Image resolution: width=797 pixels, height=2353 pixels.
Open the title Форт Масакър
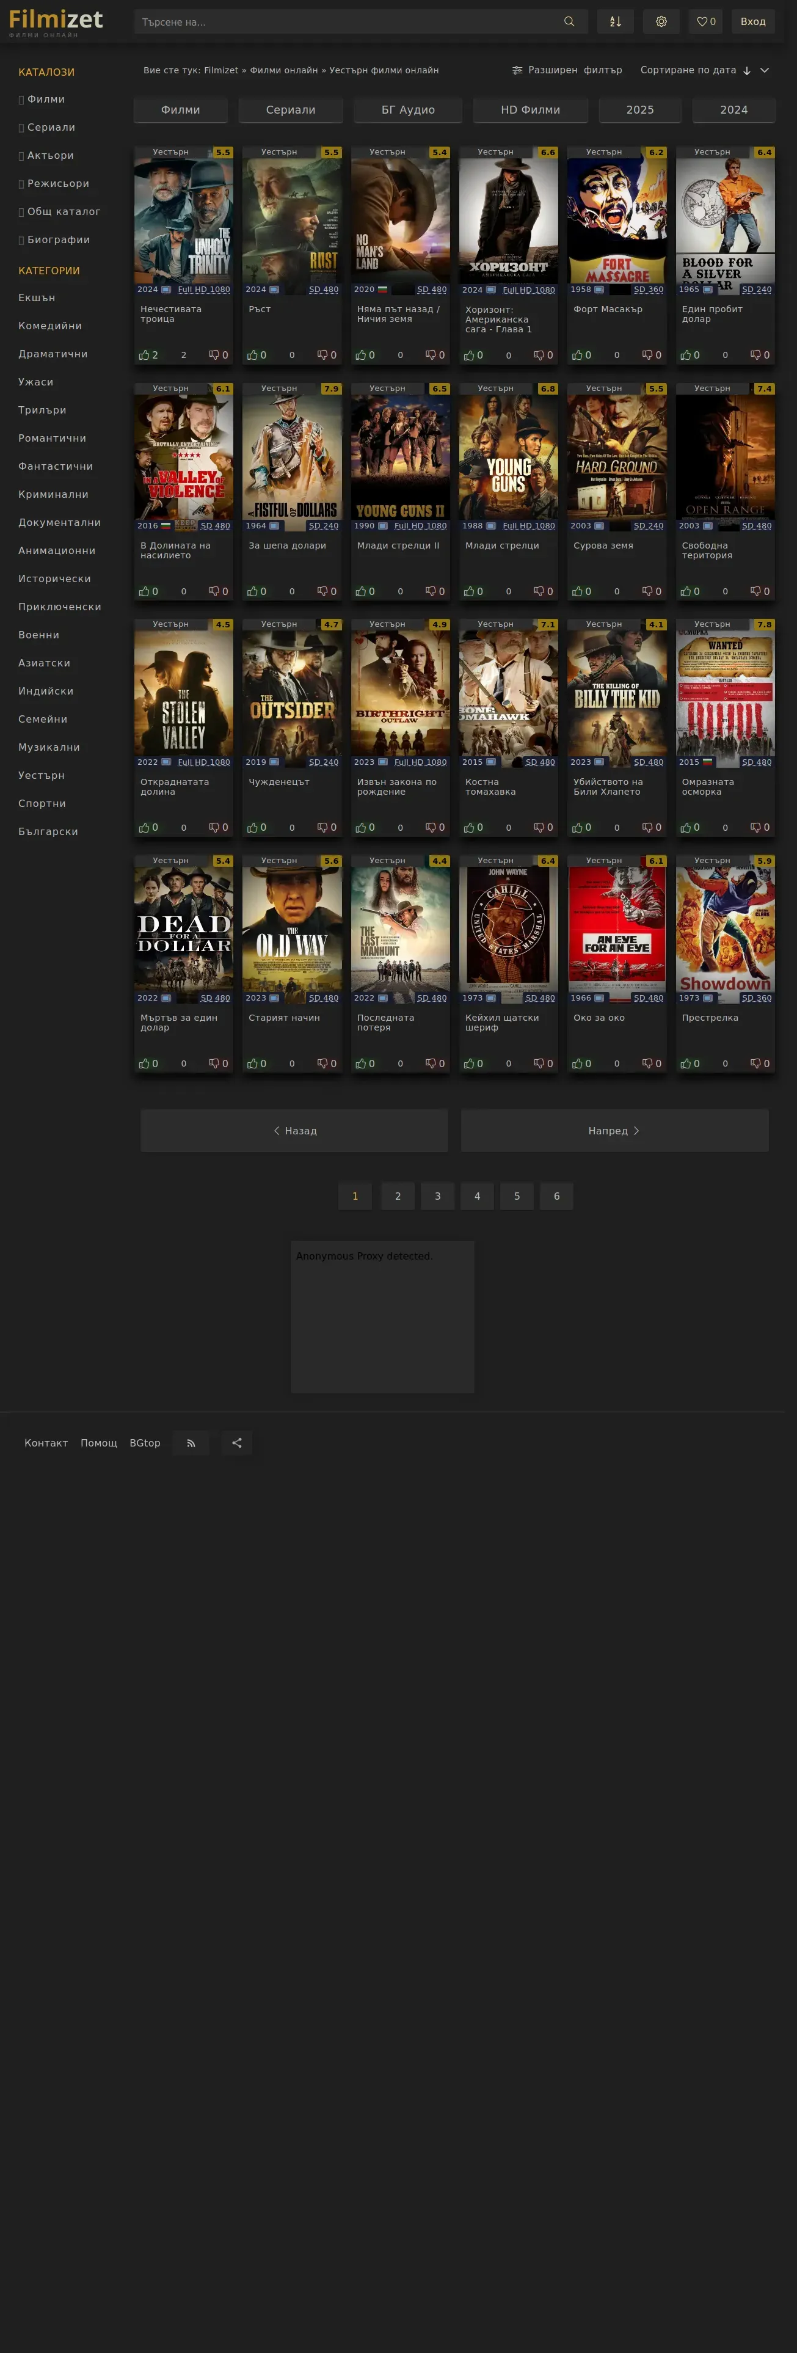coord(608,310)
